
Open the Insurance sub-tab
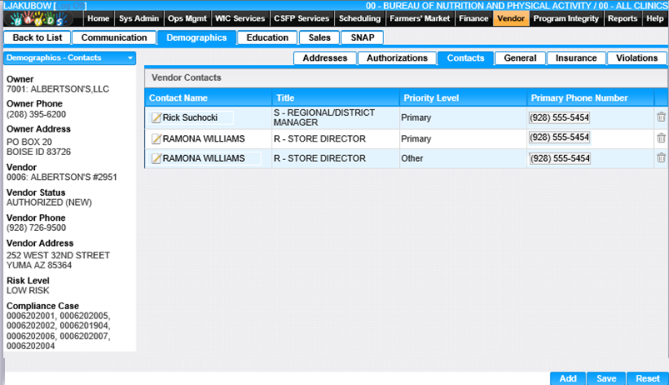[577, 58]
